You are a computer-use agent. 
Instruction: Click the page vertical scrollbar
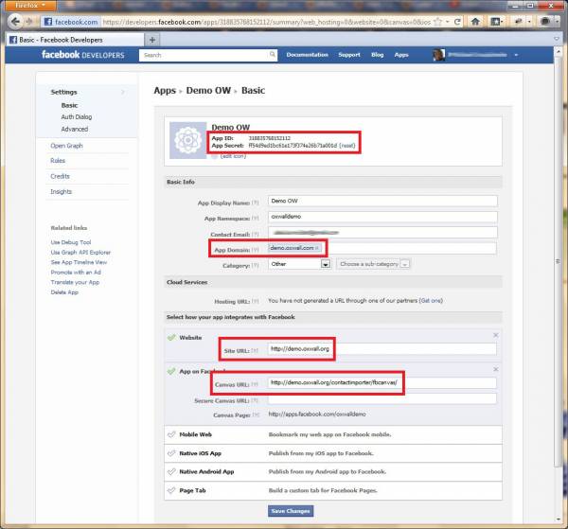(558, 260)
